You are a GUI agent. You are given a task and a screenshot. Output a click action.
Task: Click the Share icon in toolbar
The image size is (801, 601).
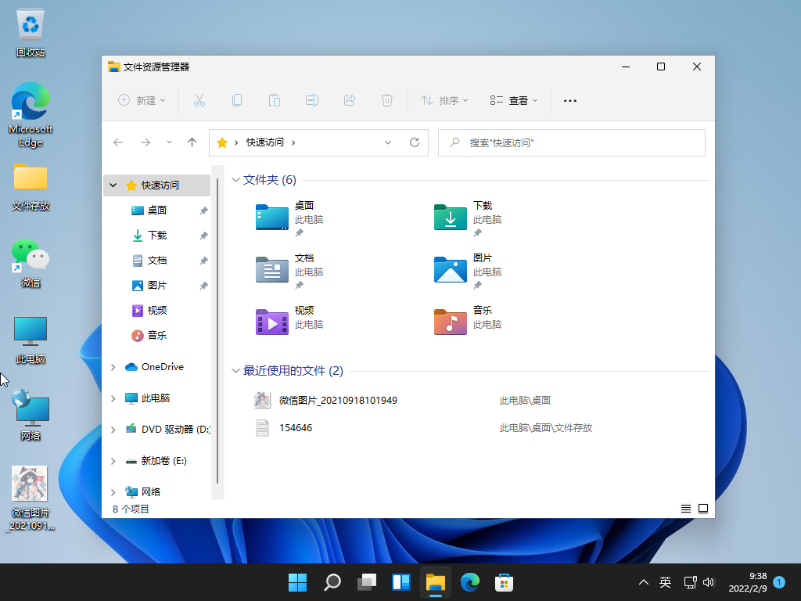(350, 100)
